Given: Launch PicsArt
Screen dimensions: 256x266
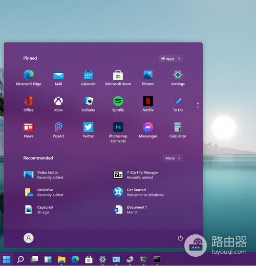Looking at the screenshot, I should pos(58,130).
